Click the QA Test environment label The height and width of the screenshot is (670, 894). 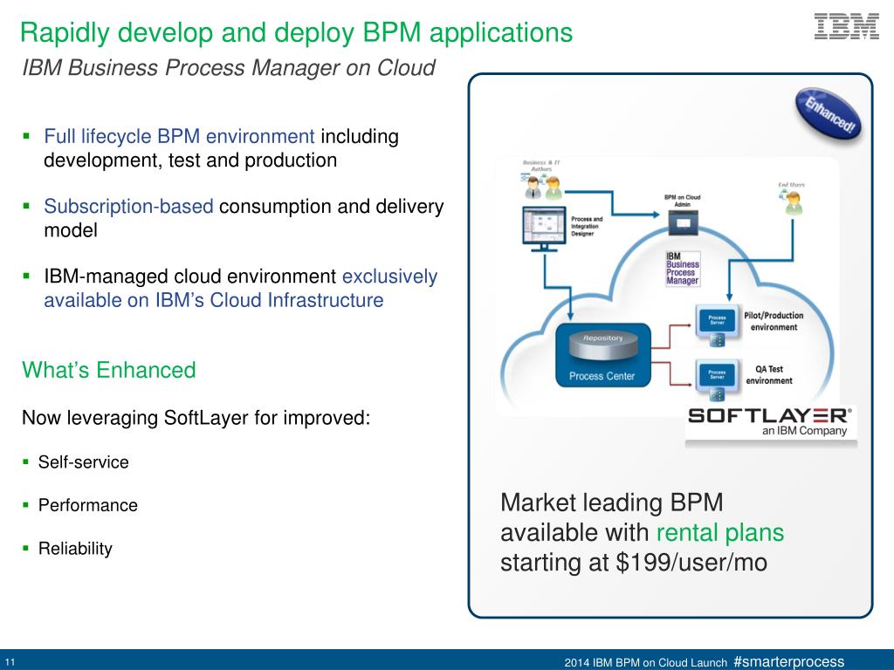(769, 375)
